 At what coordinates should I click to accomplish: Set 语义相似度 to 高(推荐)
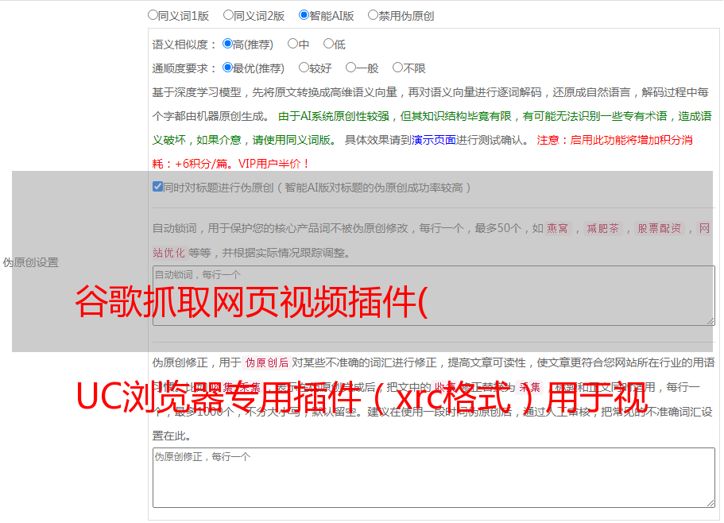click(x=227, y=44)
